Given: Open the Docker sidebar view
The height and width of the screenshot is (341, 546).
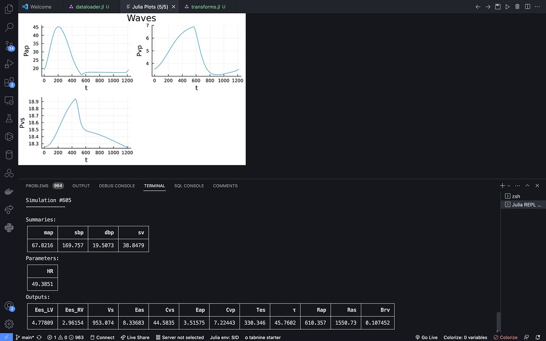Looking at the screenshot, I should 9,191.
